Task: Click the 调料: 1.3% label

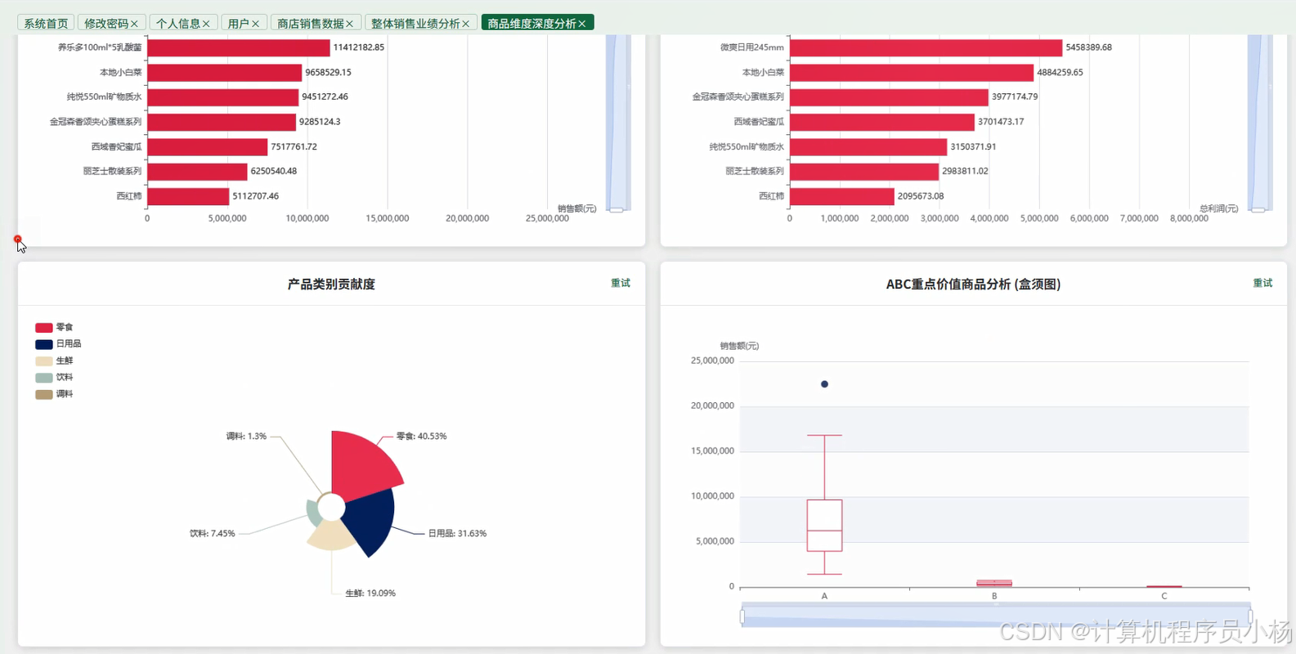Action: click(x=246, y=437)
